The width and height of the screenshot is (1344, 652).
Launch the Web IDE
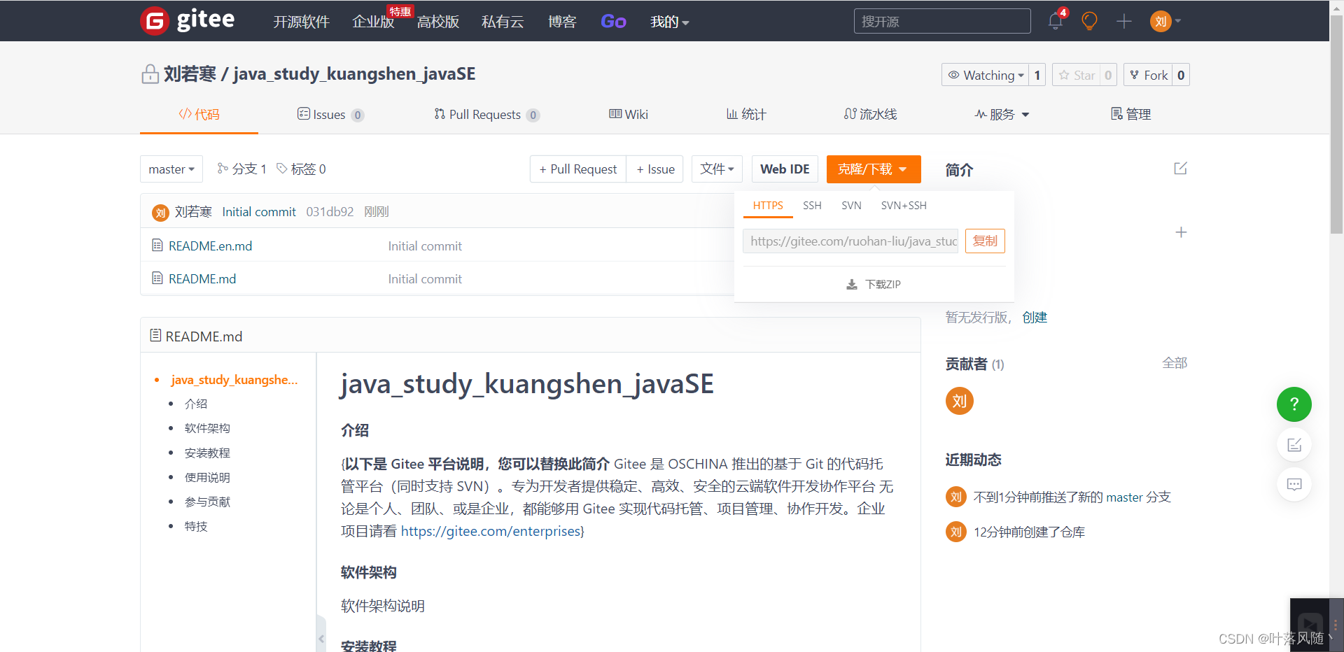click(x=785, y=169)
